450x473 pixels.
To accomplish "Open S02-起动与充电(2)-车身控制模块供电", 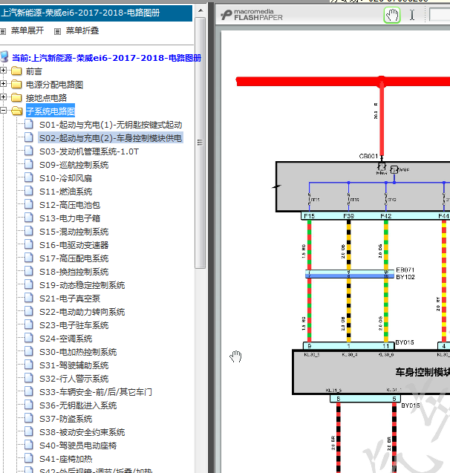I will pos(111,138).
